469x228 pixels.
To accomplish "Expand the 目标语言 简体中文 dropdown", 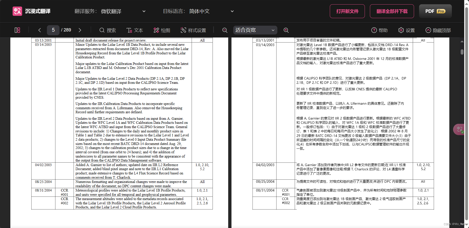I will pyautogui.click(x=212, y=11).
